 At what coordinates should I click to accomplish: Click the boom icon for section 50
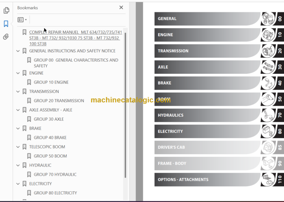[268, 99]
